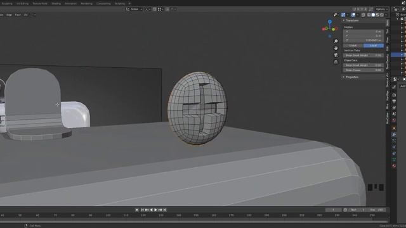Image resolution: width=406 pixels, height=228 pixels.
Task: Open Output properties tab icon
Action: (394, 101)
